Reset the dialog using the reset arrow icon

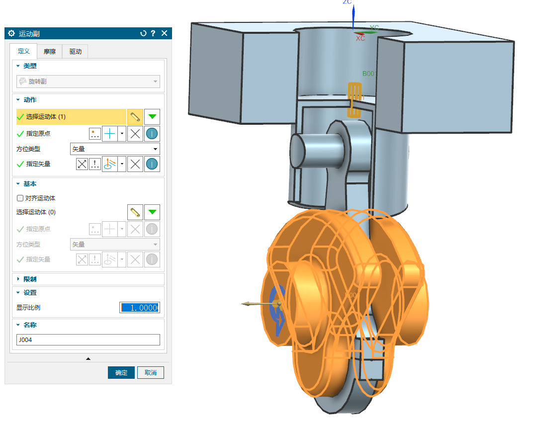(143, 33)
